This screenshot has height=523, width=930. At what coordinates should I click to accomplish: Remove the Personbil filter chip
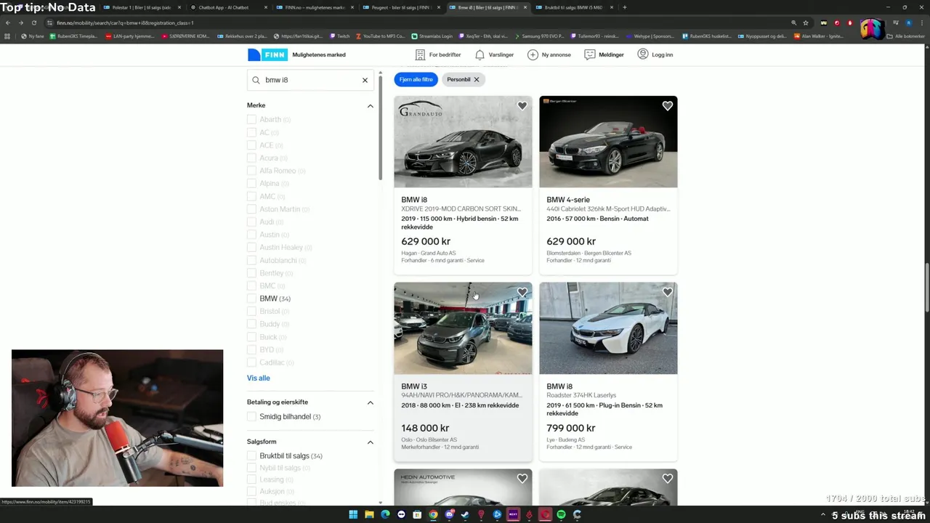477,79
